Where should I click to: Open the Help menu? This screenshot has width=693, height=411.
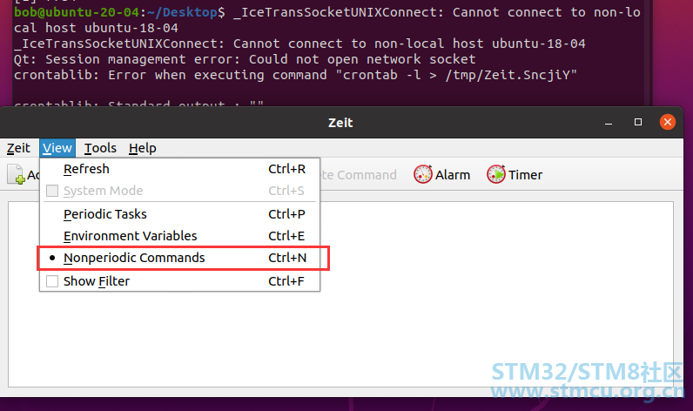(x=142, y=148)
